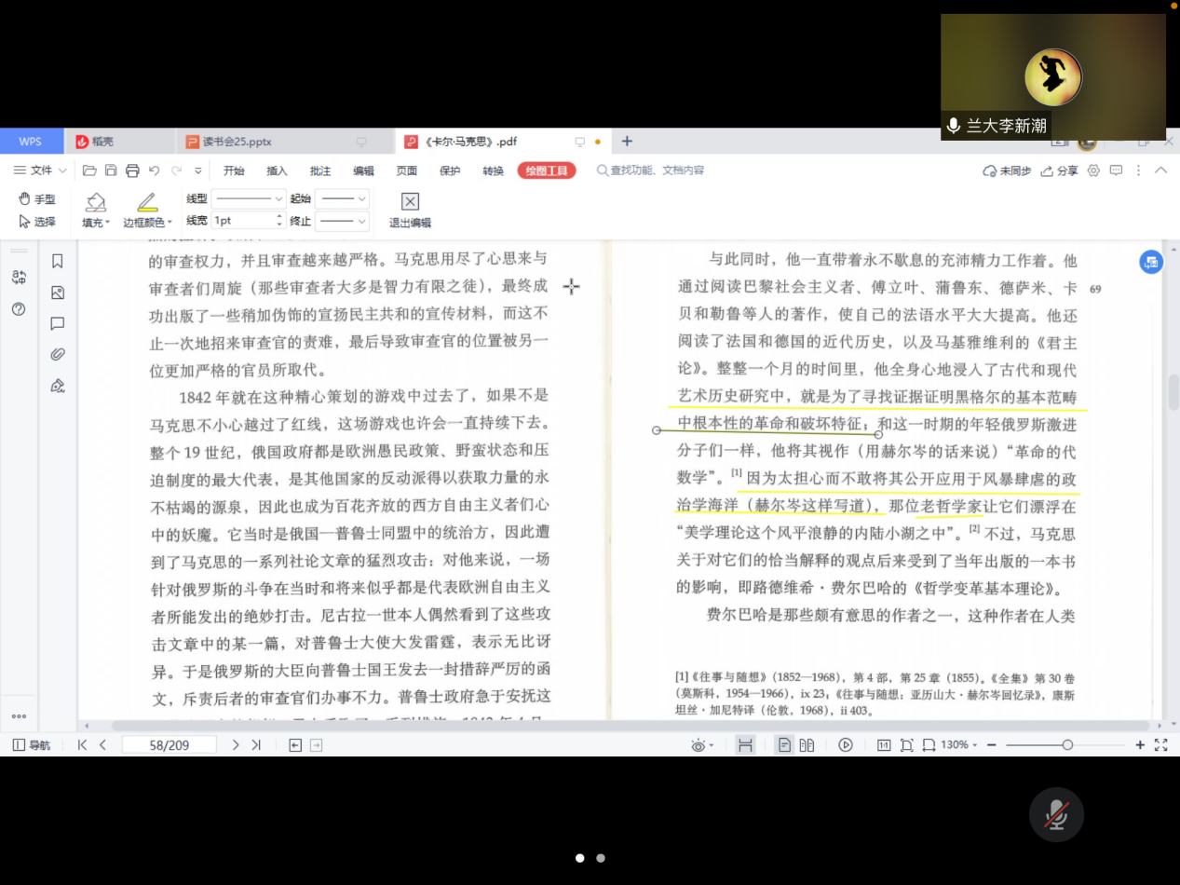
Task: Select the 手型 hand tool
Action: 37,199
